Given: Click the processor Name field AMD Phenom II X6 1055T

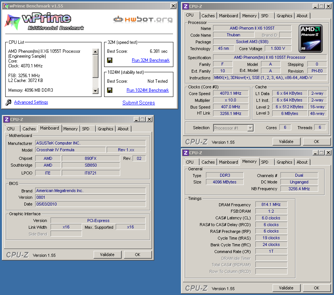Looking at the screenshot, I should [252, 28].
